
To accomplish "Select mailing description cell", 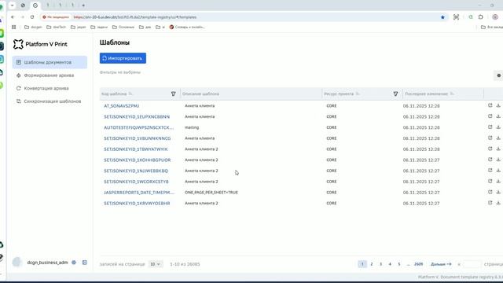I will point(192,127).
